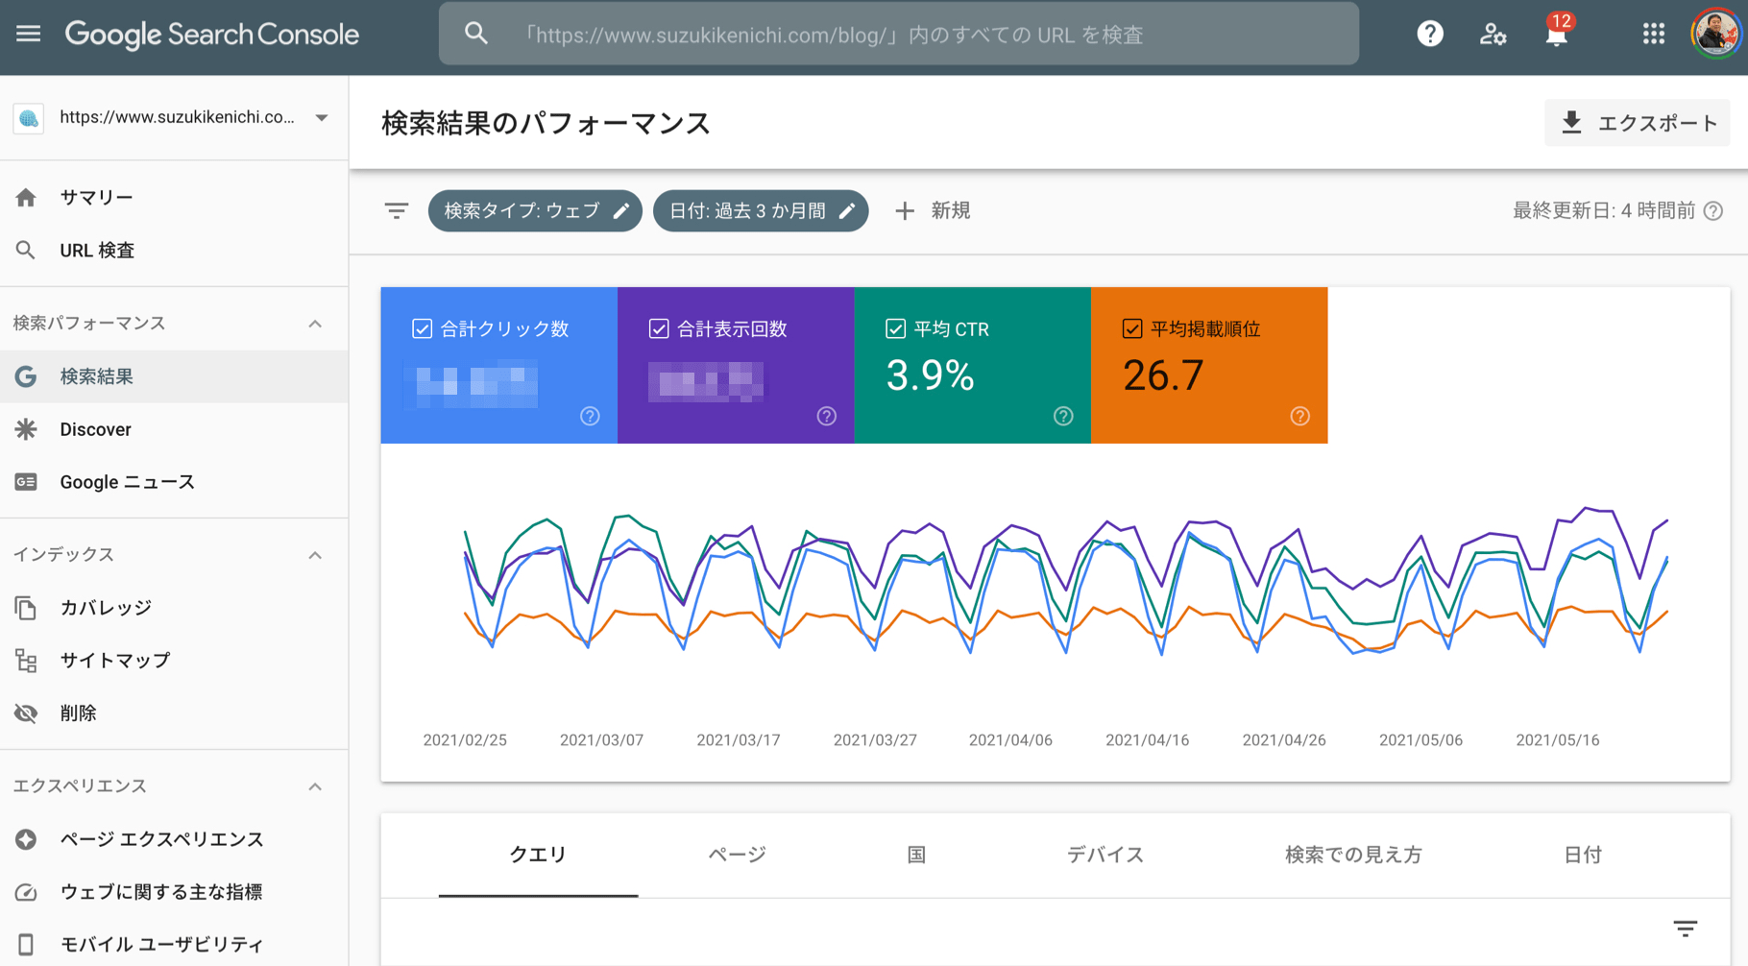Click the Google ニュース news icon
Image resolution: width=1748 pixels, height=966 pixels.
tap(26, 482)
